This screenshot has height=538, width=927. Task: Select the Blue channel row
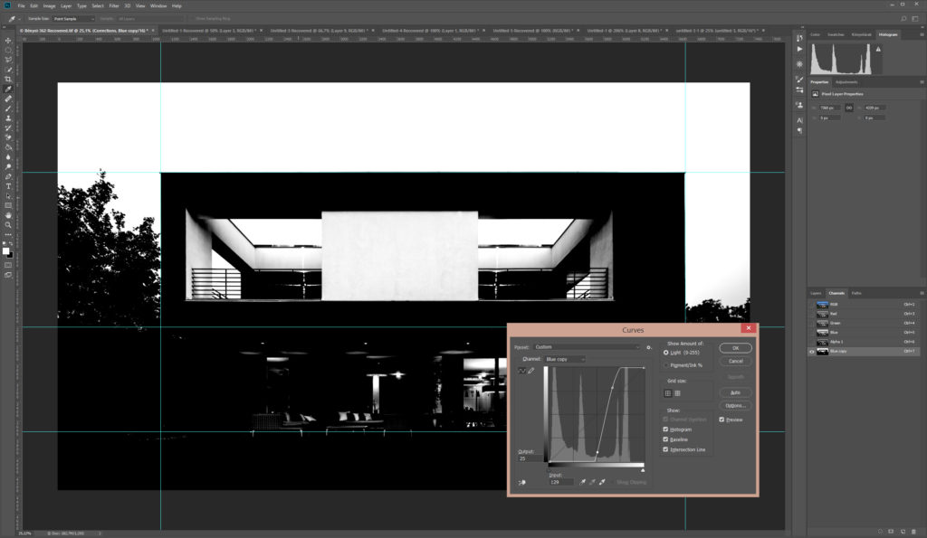coord(865,333)
